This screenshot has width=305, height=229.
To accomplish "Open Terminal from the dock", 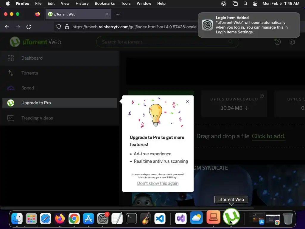I will 131,219.
